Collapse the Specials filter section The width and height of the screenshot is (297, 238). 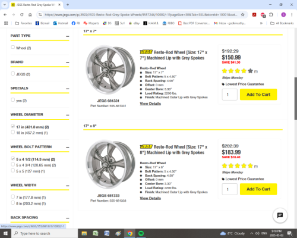click(x=68, y=89)
